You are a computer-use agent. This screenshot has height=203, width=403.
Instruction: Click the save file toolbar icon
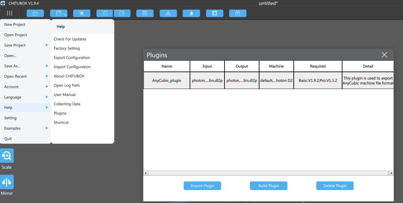click(58, 13)
